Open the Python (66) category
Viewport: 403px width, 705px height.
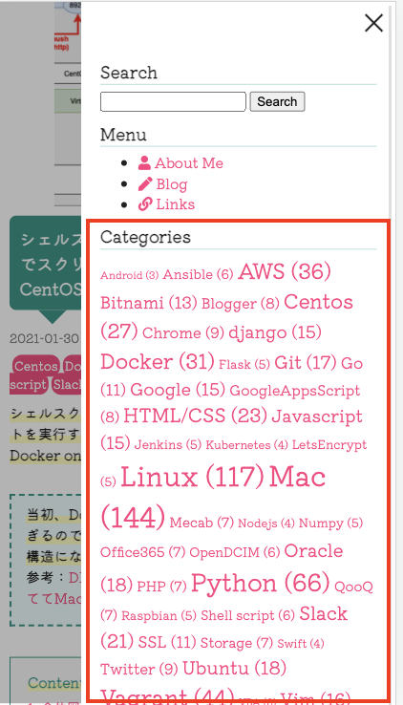tap(260, 583)
